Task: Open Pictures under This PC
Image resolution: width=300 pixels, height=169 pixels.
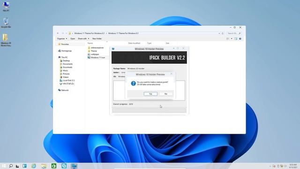Action: [65, 74]
